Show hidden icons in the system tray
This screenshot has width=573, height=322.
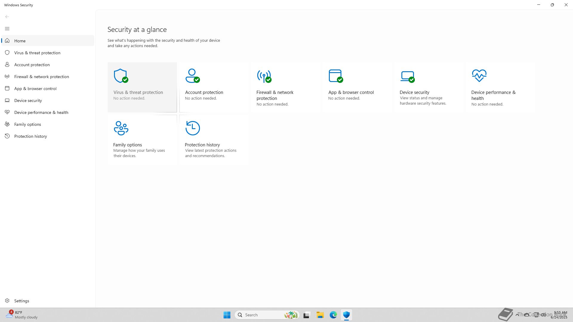(517, 315)
